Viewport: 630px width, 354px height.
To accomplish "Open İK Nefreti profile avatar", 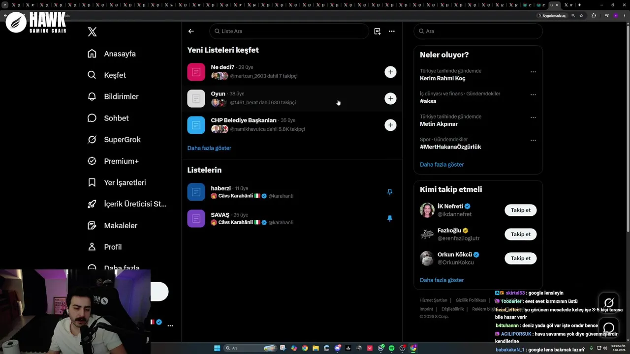I will [x=427, y=210].
